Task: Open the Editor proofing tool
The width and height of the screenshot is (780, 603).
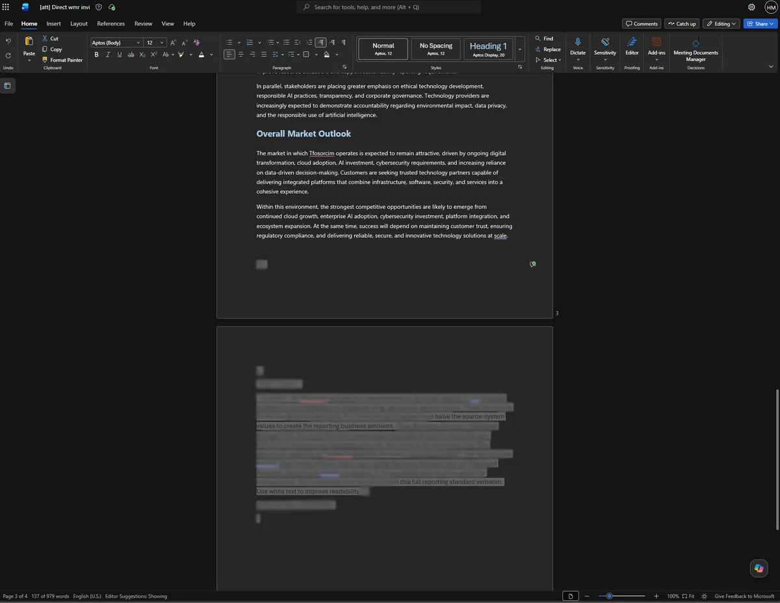Action: pyautogui.click(x=632, y=42)
